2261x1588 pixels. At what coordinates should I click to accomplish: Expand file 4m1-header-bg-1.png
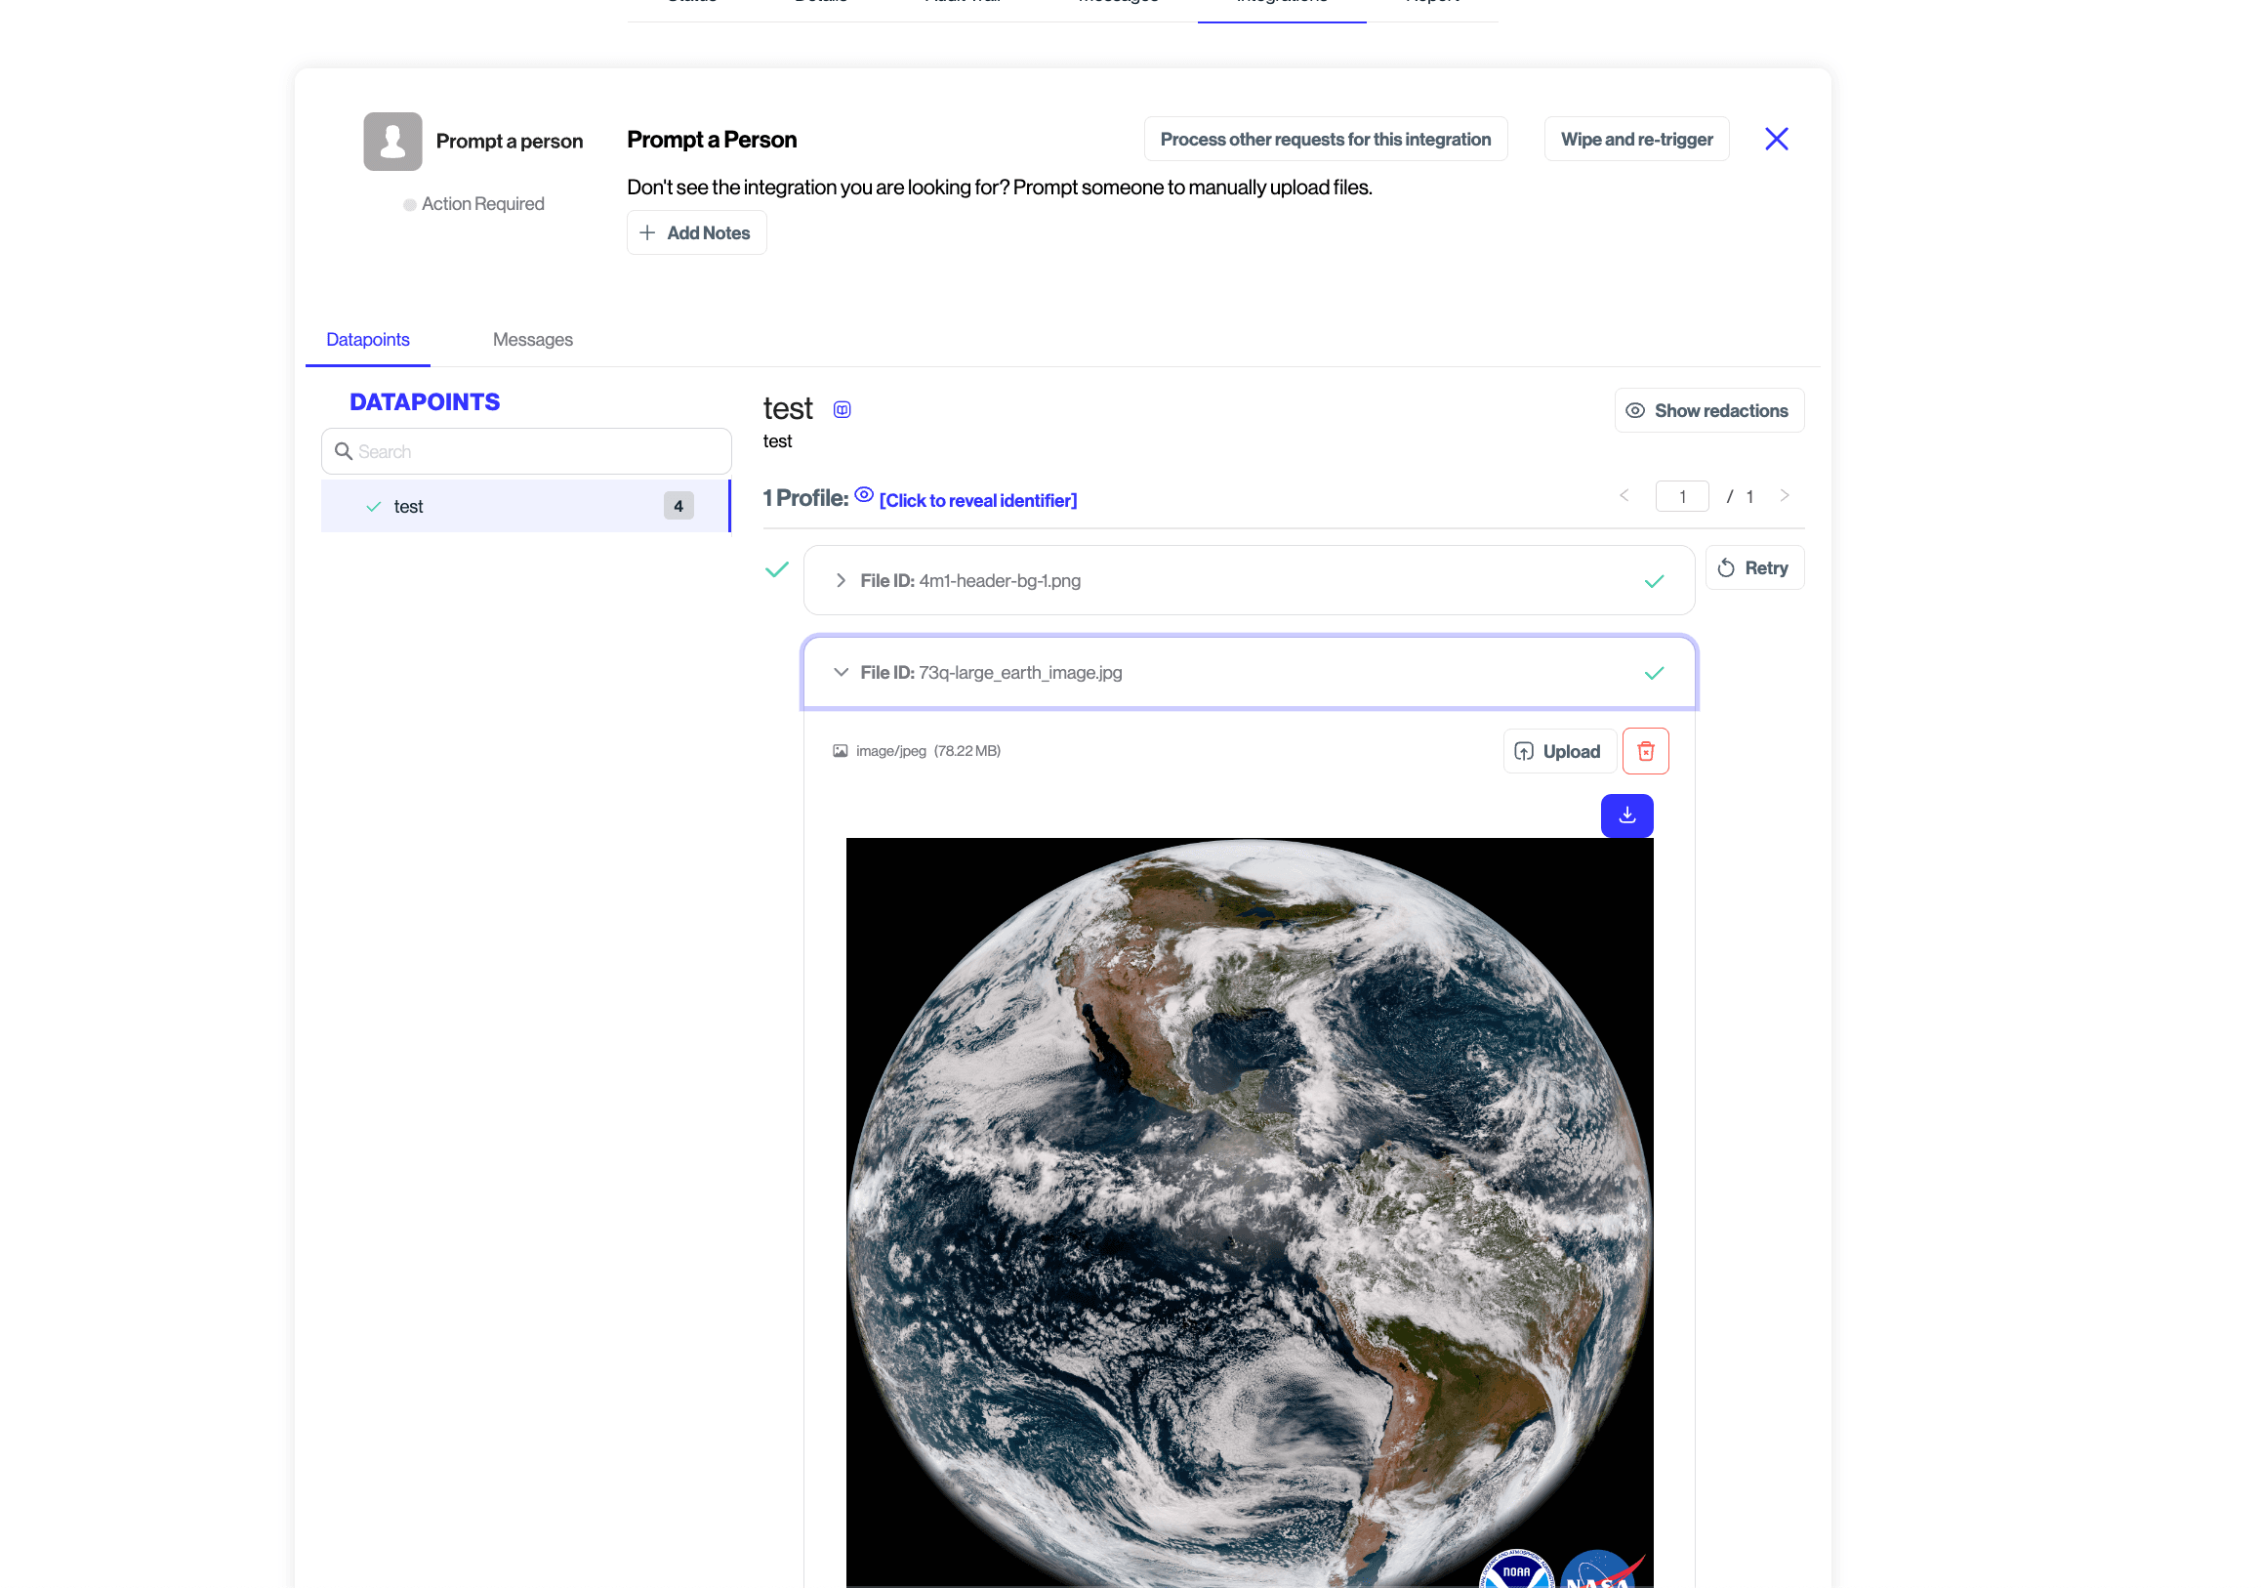tap(840, 580)
